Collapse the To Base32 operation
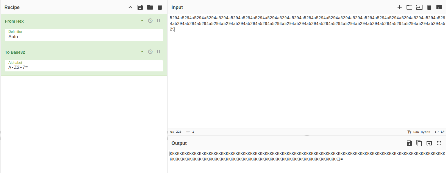The height and width of the screenshot is (173, 446). tap(142, 52)
